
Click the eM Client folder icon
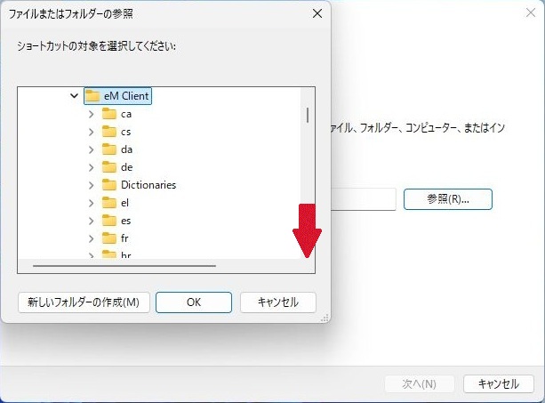(x=92, y=96)
